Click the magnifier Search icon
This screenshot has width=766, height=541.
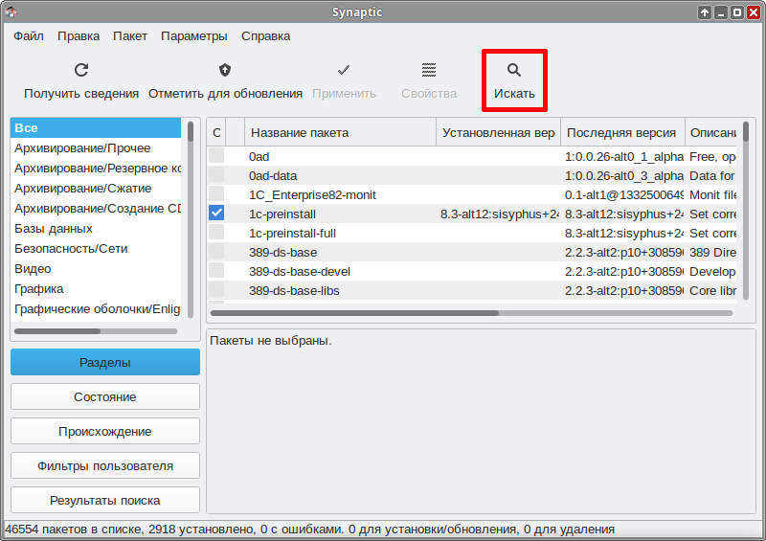click(x=514, y=70)
